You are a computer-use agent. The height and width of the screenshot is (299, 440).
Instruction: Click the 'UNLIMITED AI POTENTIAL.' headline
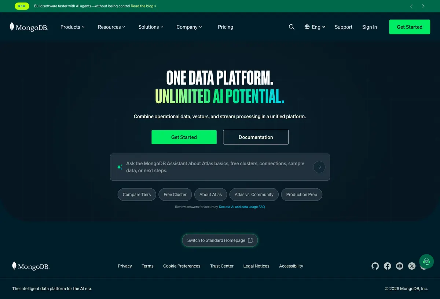click(220, 96)
